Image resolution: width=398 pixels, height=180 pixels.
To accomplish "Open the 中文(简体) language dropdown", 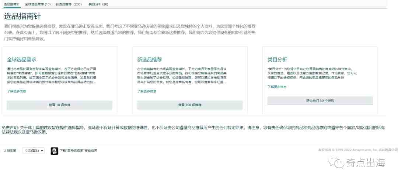I will click(x=33, y=150).
